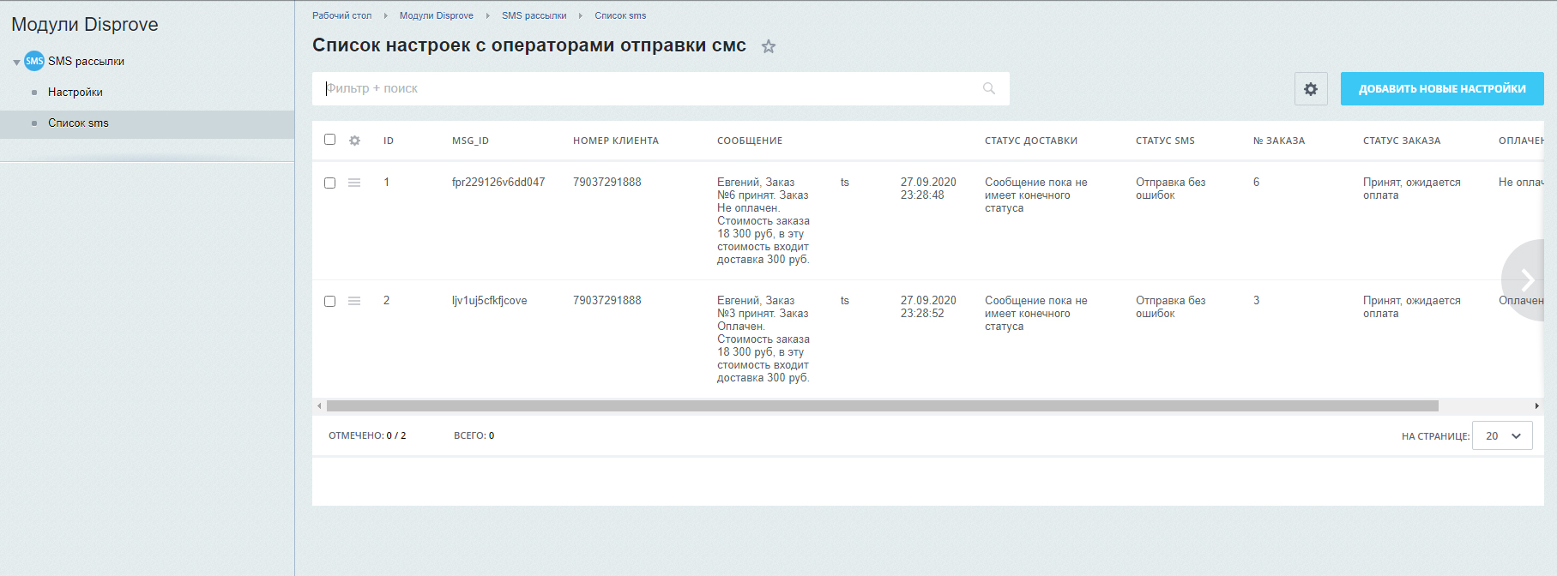
Task: Sort by the Статус доставки column header
Action: click(1030, 141)
